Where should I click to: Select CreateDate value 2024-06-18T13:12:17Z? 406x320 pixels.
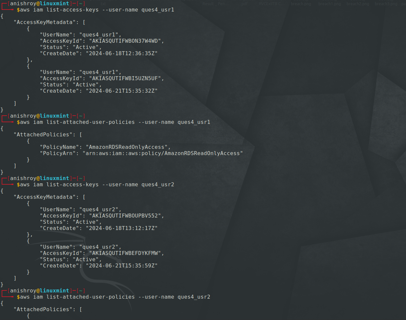122,228
